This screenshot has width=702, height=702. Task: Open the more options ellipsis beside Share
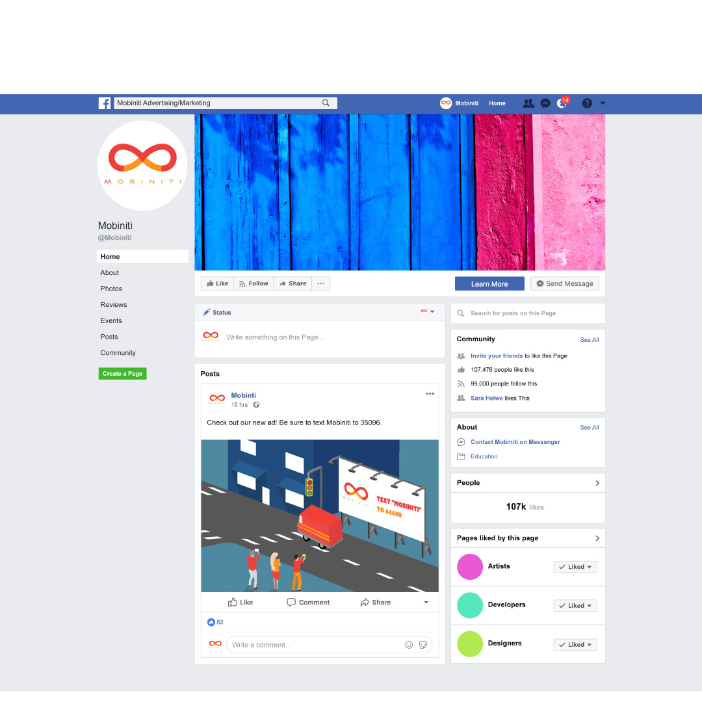pyautogui.click(x=321, y=283)
